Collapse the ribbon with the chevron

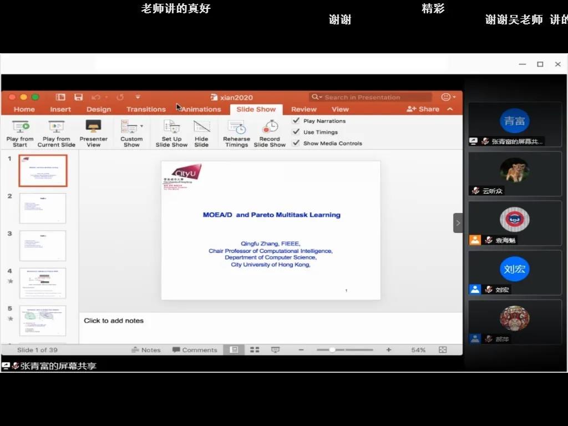click(x=450, y=109)
